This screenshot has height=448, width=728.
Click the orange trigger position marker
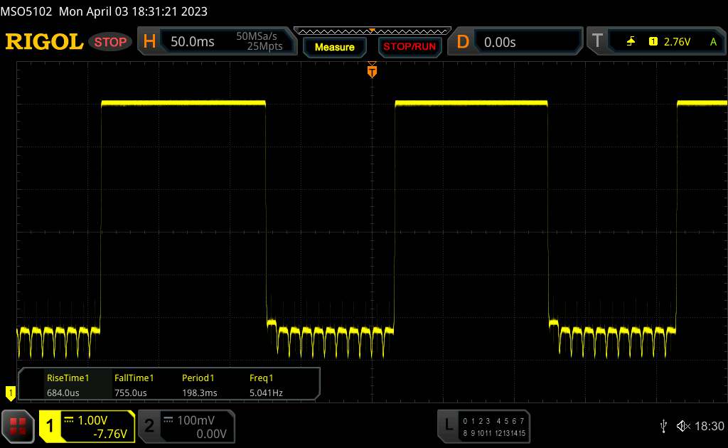pyautogui.click(x=371, y=70)
